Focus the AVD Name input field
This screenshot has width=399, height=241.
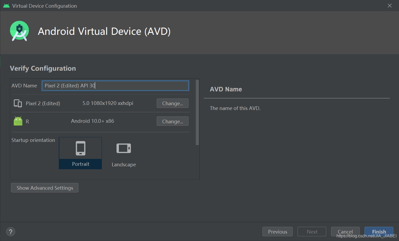(115, 86)
